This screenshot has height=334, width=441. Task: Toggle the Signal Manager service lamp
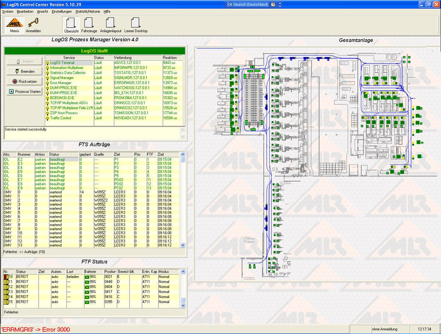[x=47, y=78]
